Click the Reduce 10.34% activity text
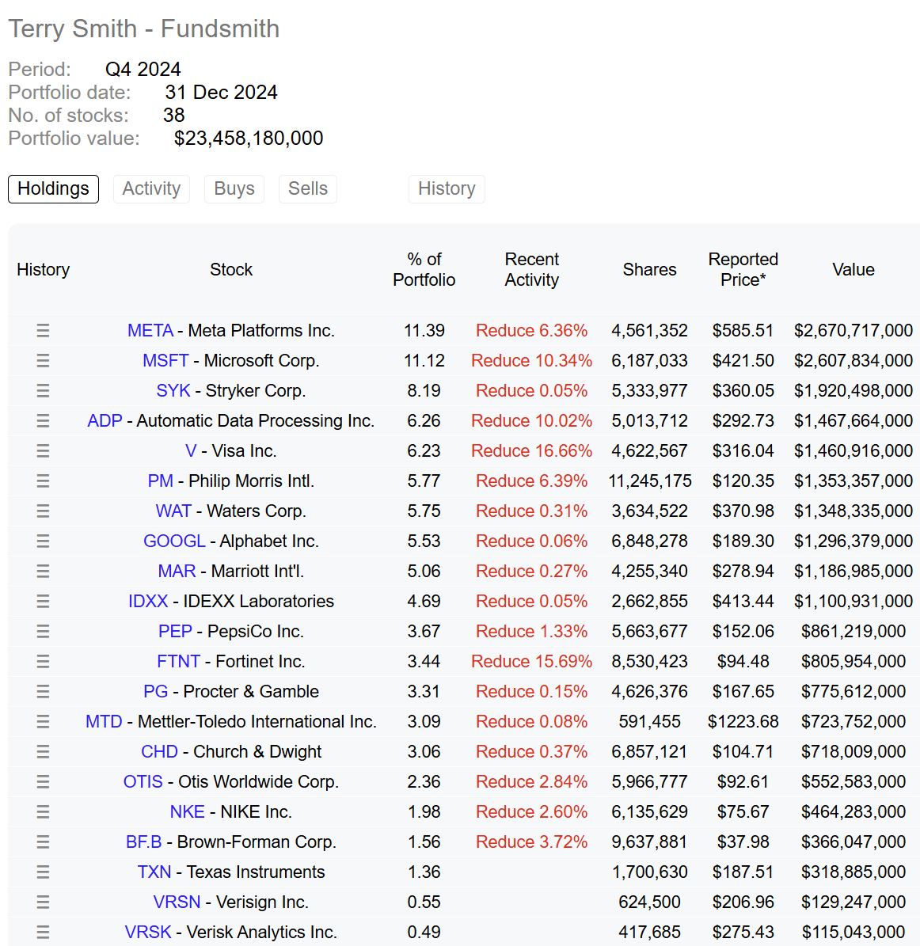 coord(531,361)
